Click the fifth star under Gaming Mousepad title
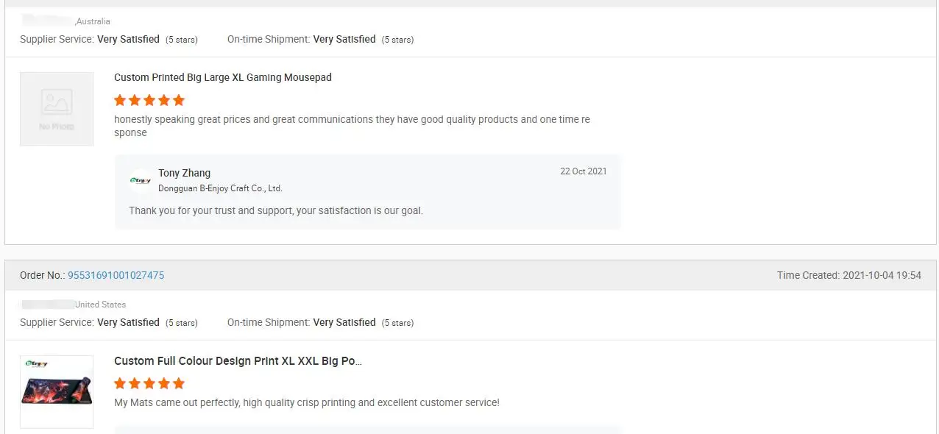 click(x=179, y=100)
